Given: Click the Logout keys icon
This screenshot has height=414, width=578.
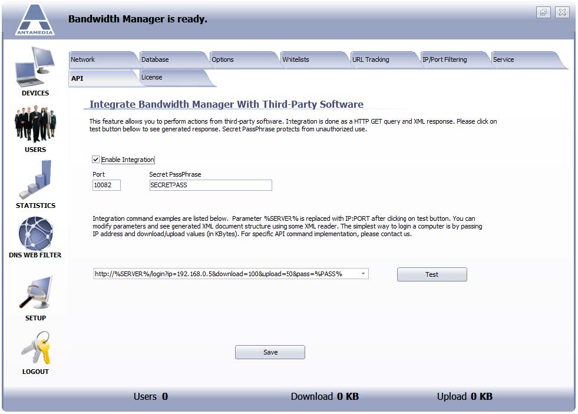Looking at the screenshot, I should tap(36, 347).
